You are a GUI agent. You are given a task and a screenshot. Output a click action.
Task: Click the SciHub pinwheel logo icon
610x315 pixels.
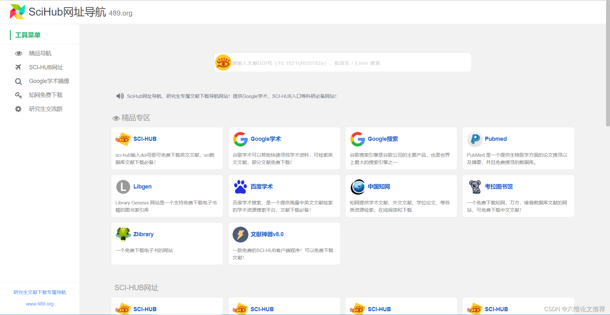click(x=17, y=12)
